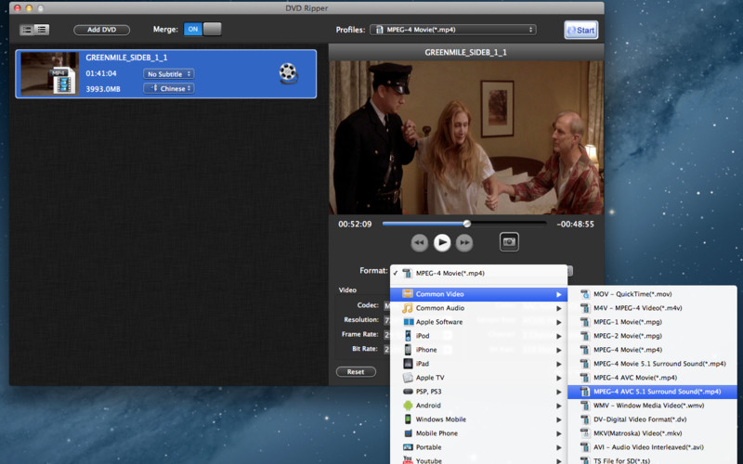Viewport: 743px width, 464px height.
Task: Click the Apple TV icon
Action: click(x=408, y=378)
